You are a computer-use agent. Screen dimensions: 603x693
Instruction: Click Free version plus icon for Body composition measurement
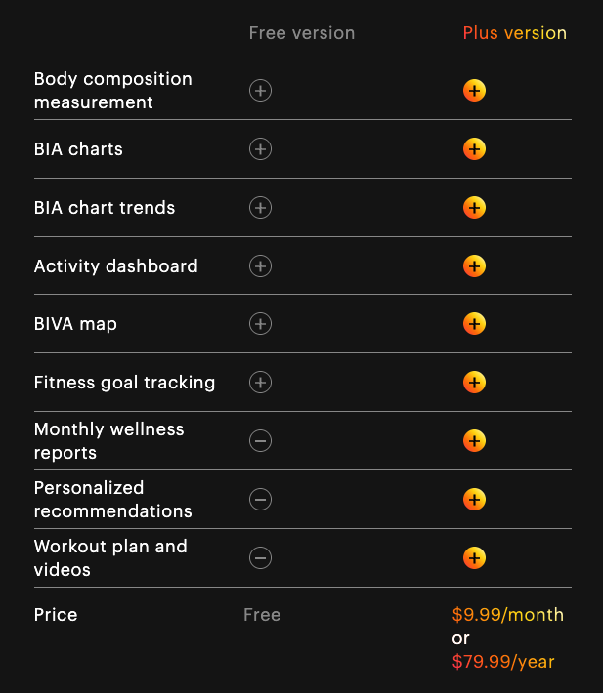click(x=260, y=91)
